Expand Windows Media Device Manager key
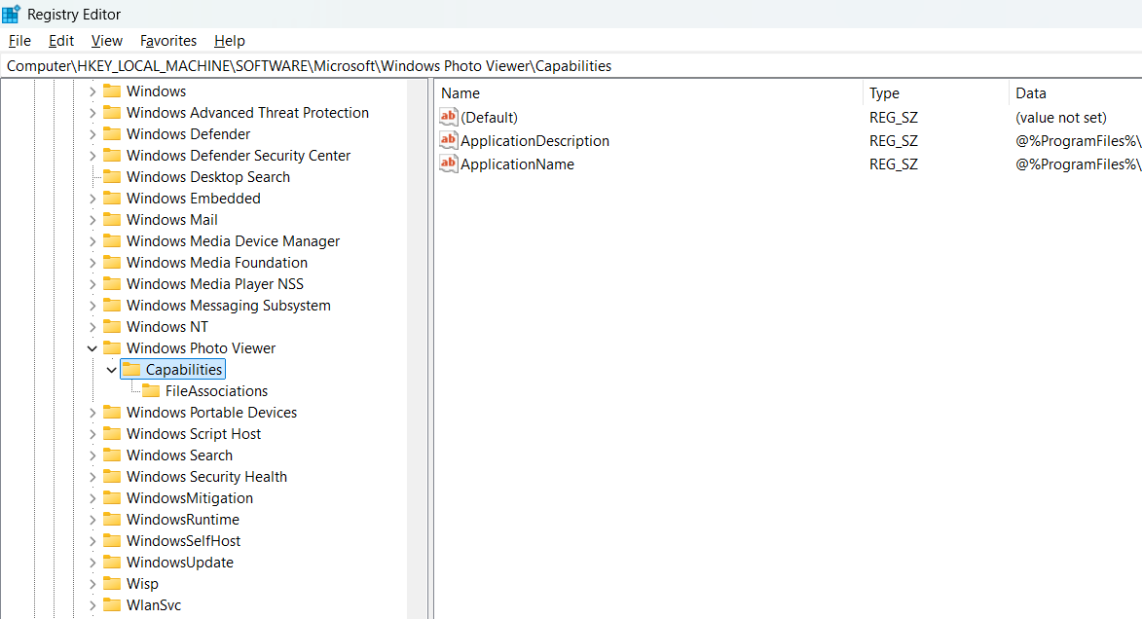 tap(92, 241)
